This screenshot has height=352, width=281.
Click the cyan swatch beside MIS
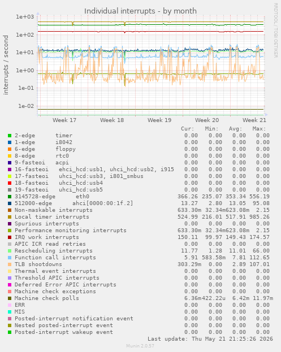click(x=10, y=312)
